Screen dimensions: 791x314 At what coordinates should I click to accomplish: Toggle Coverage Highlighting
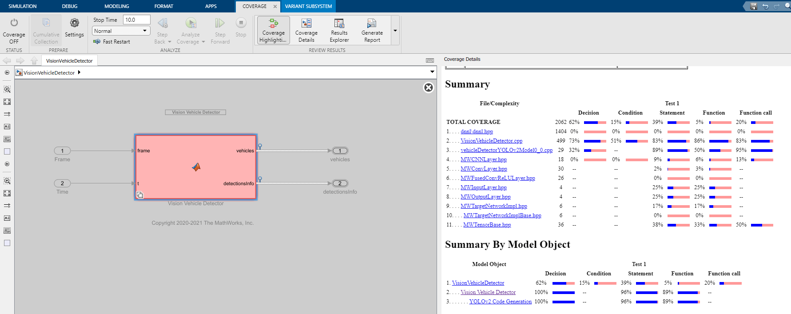[x=274, y=30]
